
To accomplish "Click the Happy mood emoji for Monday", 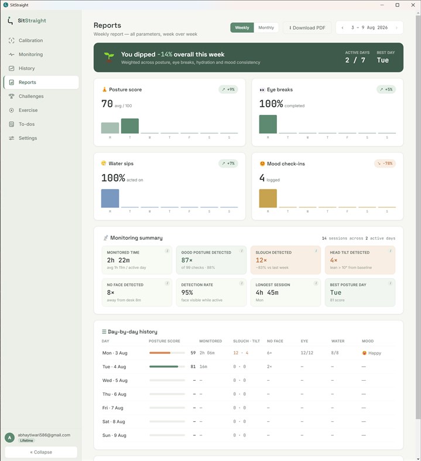I will click(364, 353).
